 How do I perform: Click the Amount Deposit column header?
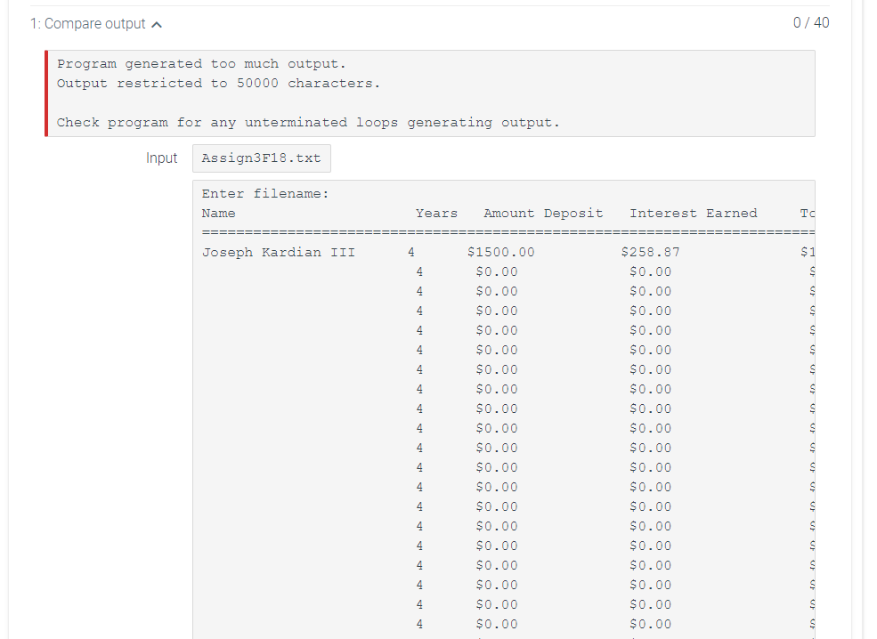pyautogui.click(x=543, y=213)
